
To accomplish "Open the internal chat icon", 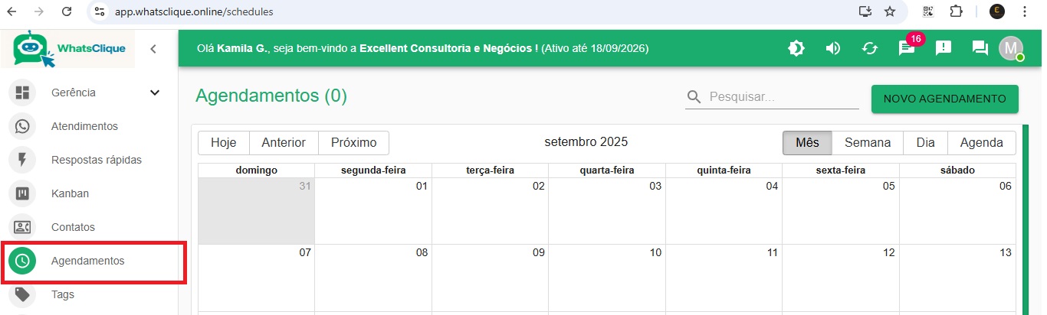I will coord(980,48).
